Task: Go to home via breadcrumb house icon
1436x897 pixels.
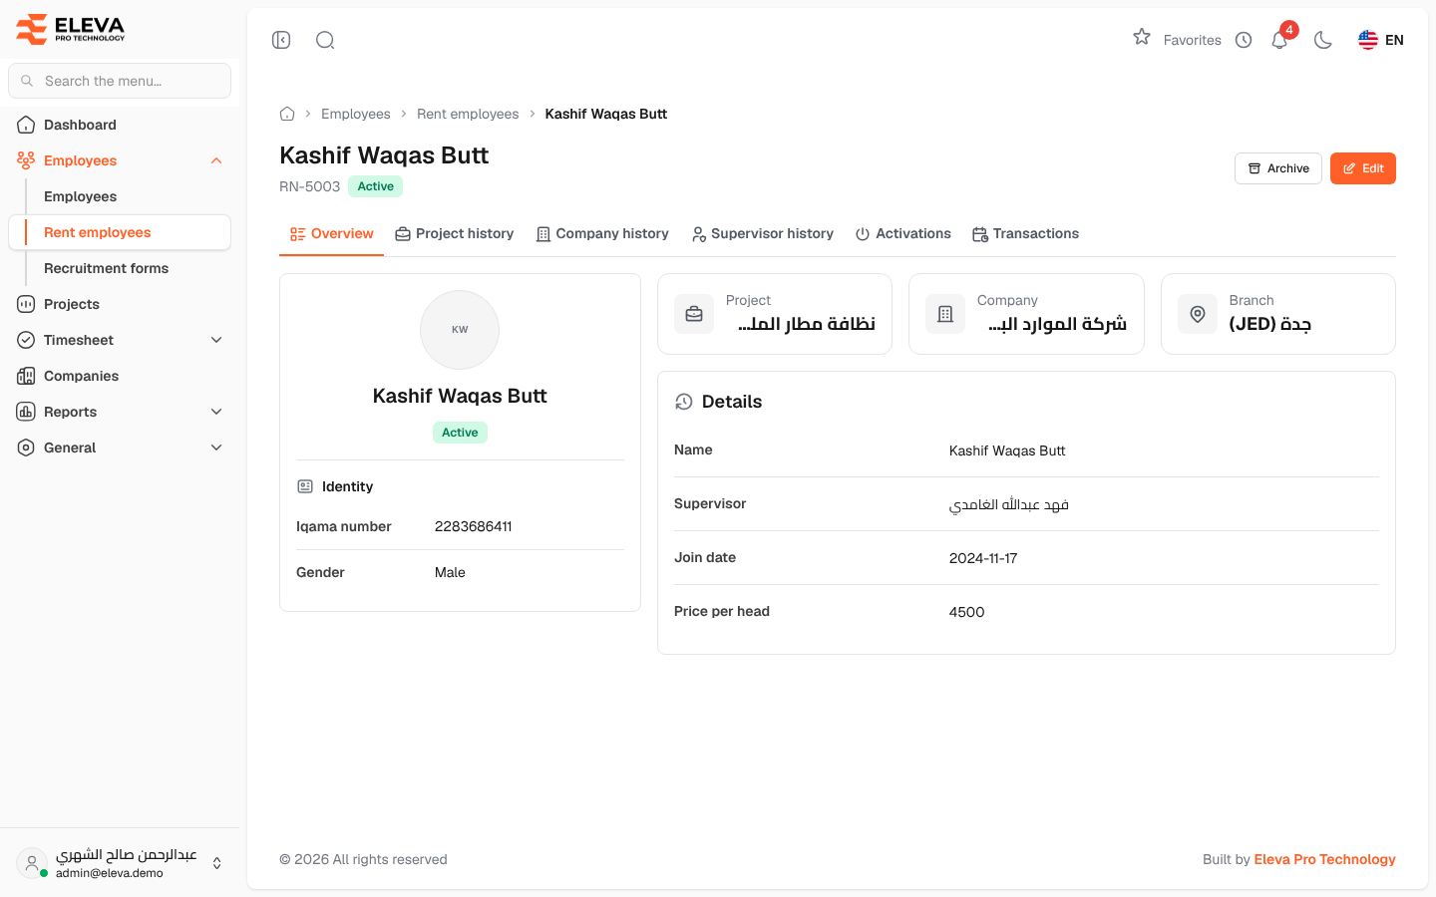Action: click(287, 114)
